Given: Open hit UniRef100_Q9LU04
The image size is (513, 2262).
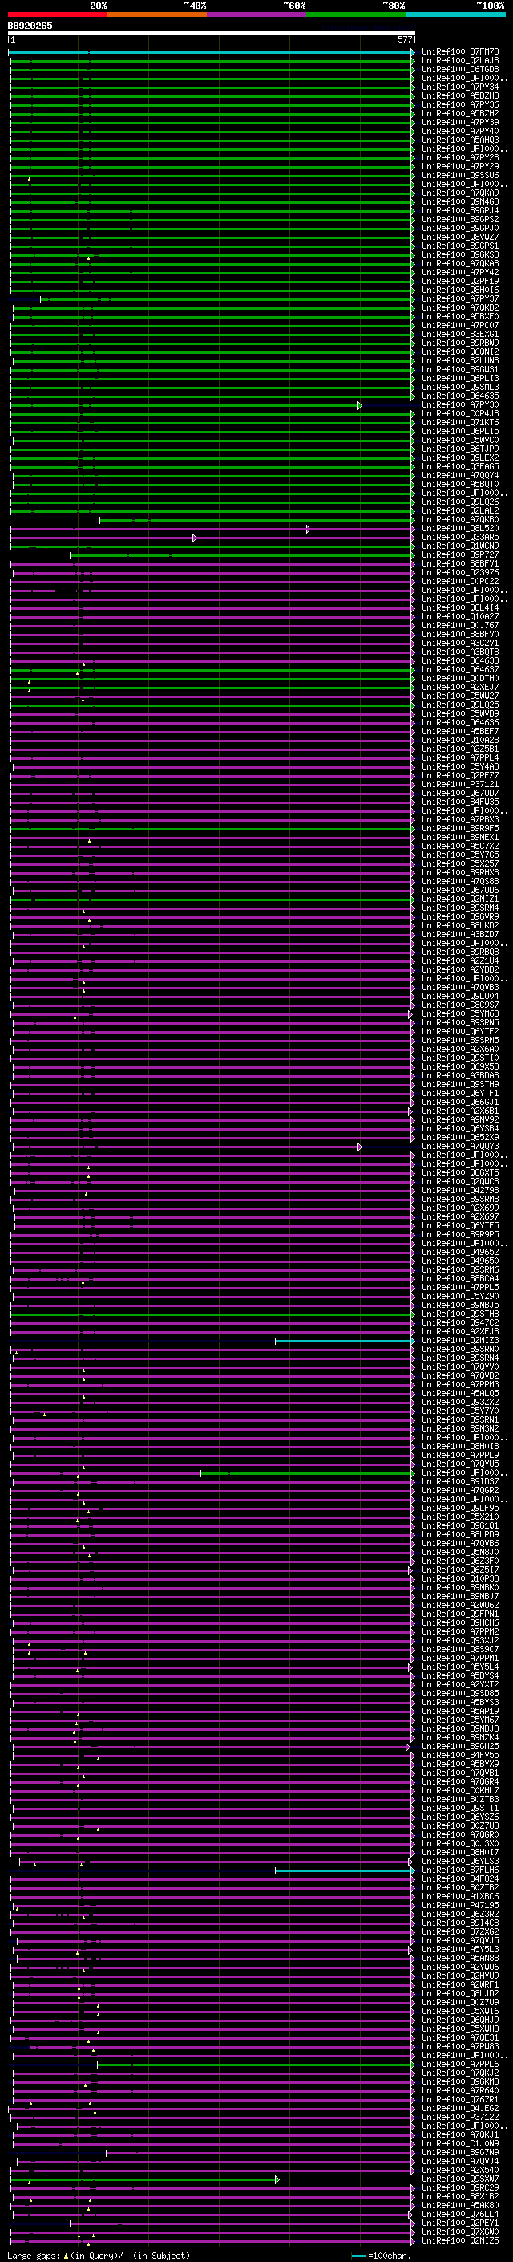Looking at the screenshot, I should (459, 996).
